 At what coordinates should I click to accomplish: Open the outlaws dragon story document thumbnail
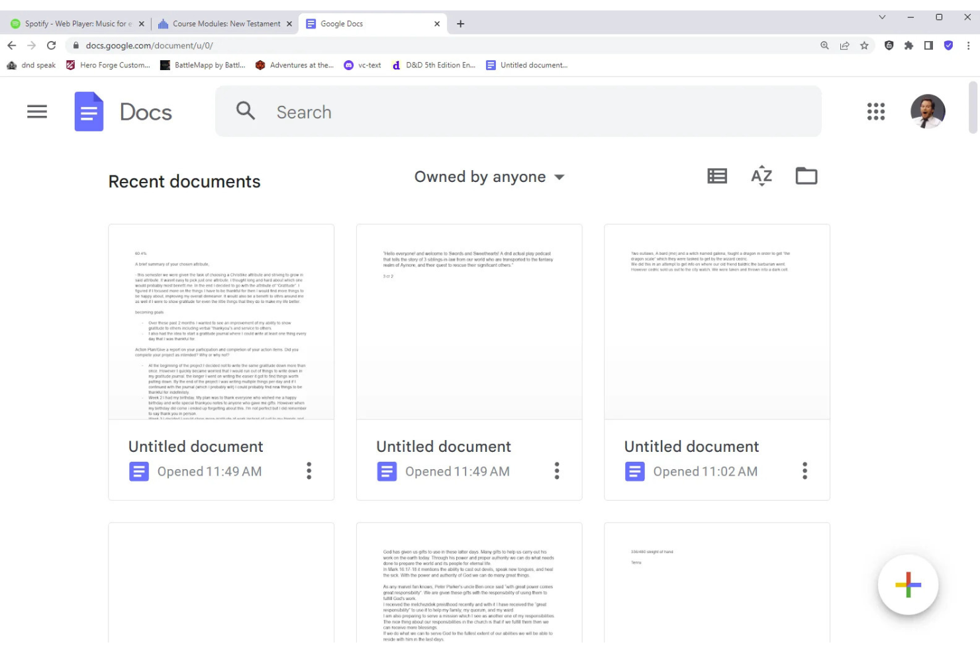(x=717, y=322)
